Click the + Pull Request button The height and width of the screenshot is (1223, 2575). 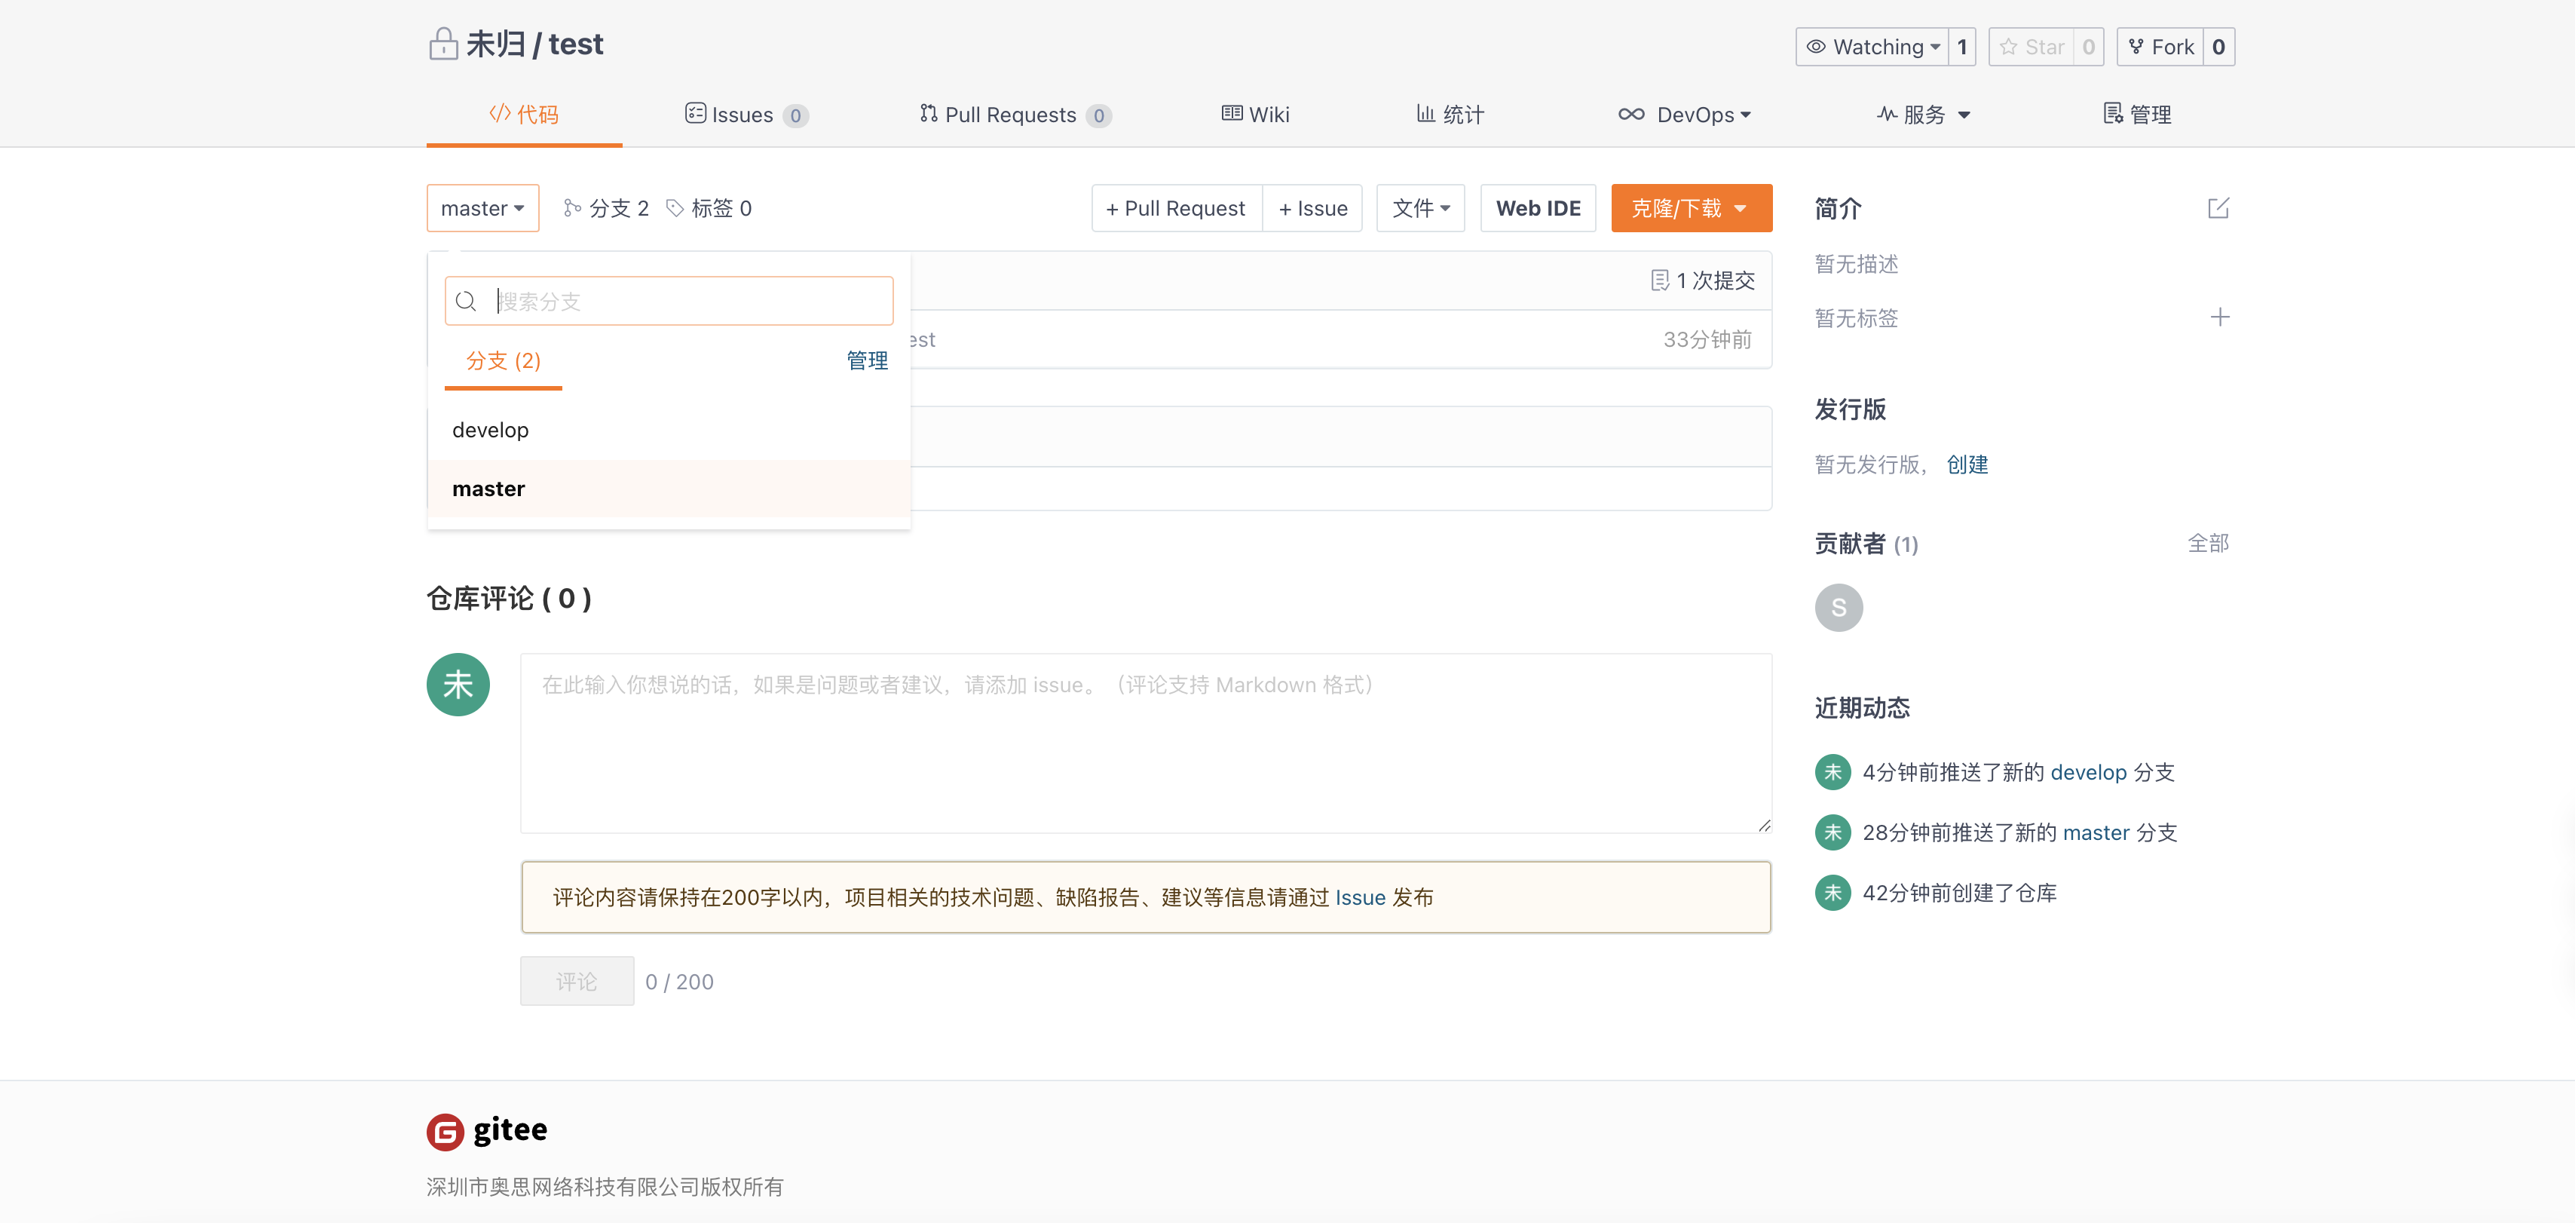pyautogui.click(x=1177, y=208)
